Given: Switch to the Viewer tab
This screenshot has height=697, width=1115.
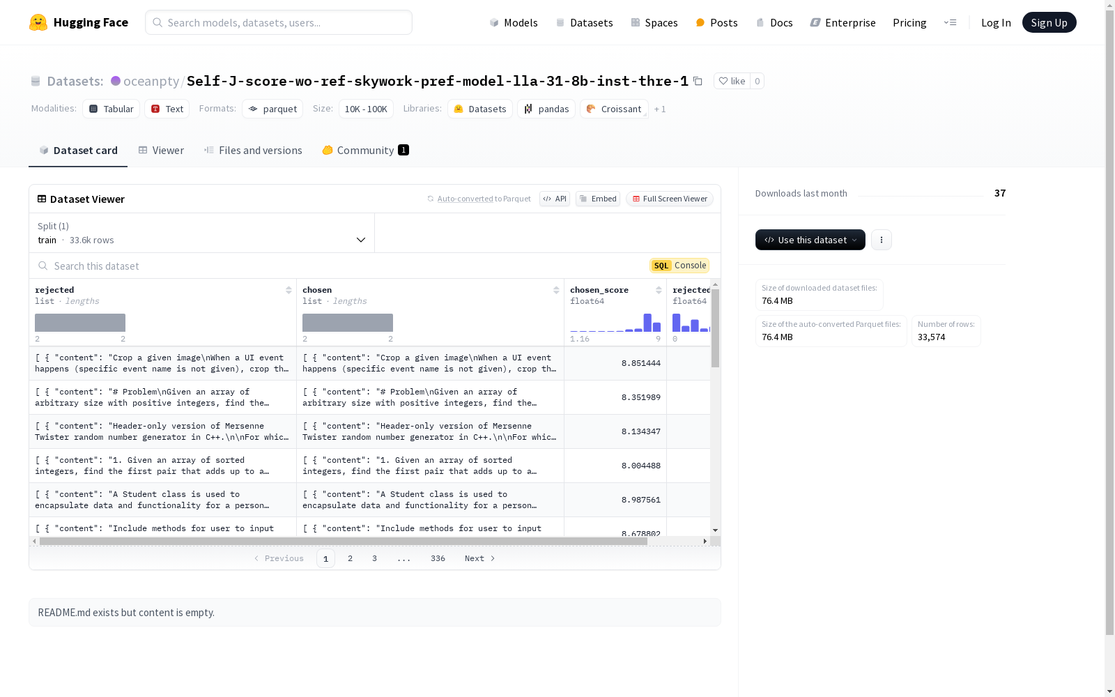Looking at the screenshot, I should (x=161, y=151).
